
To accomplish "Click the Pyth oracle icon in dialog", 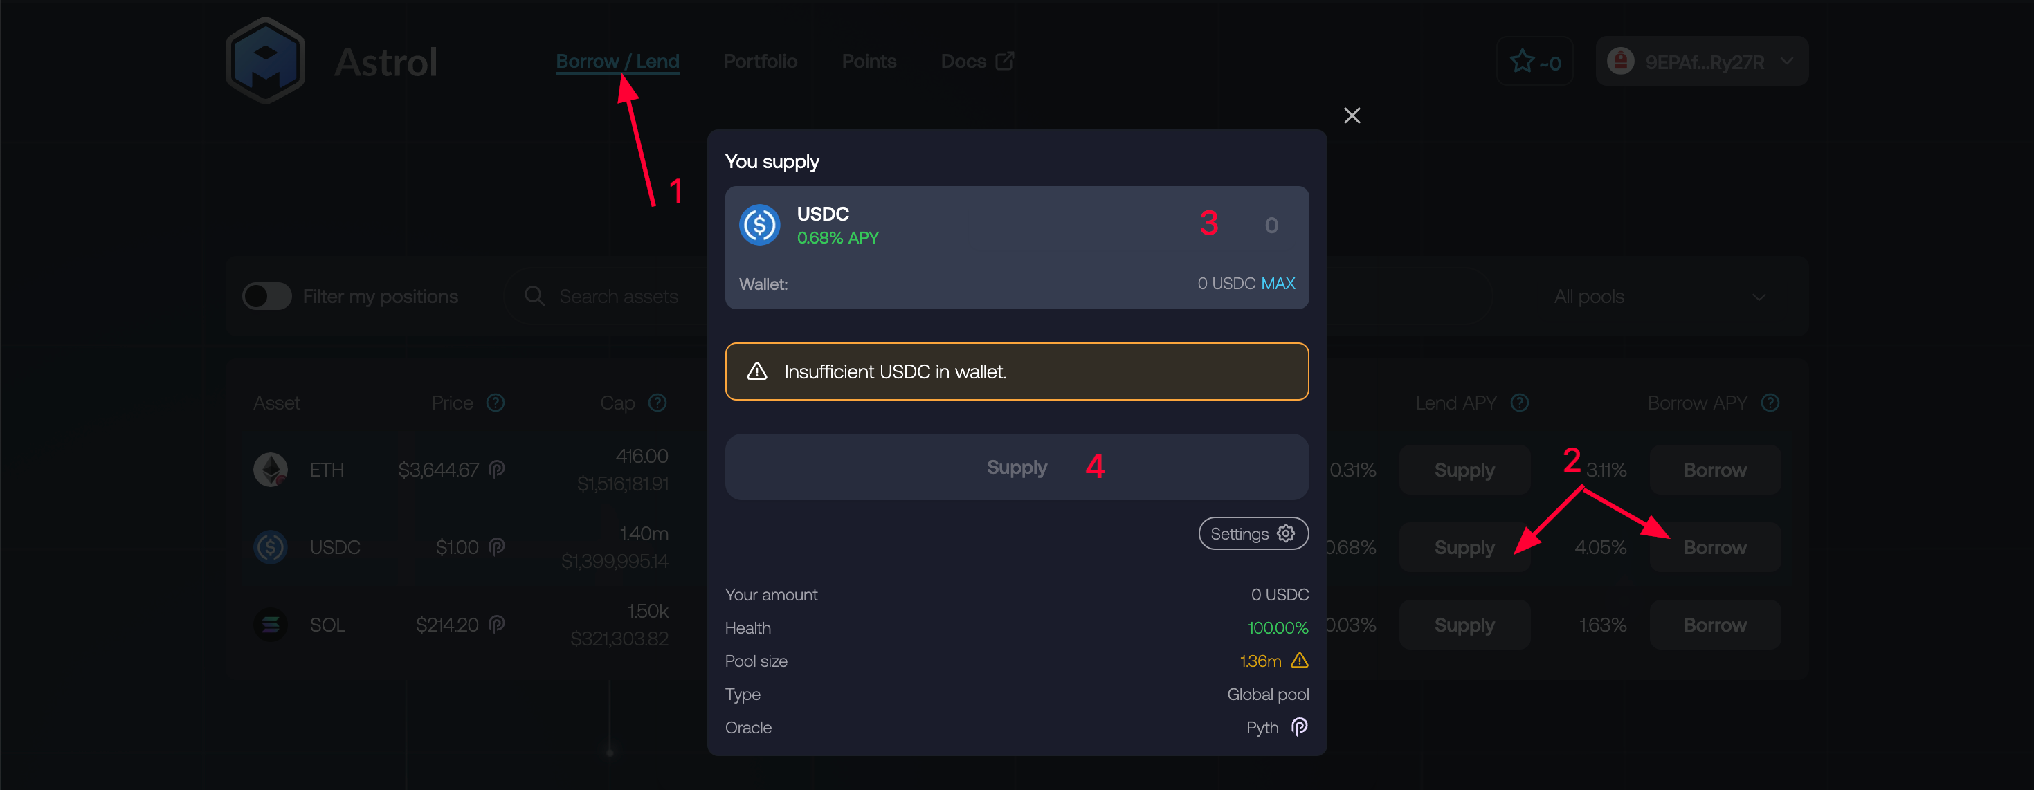I will click(x=1299, y=727).
